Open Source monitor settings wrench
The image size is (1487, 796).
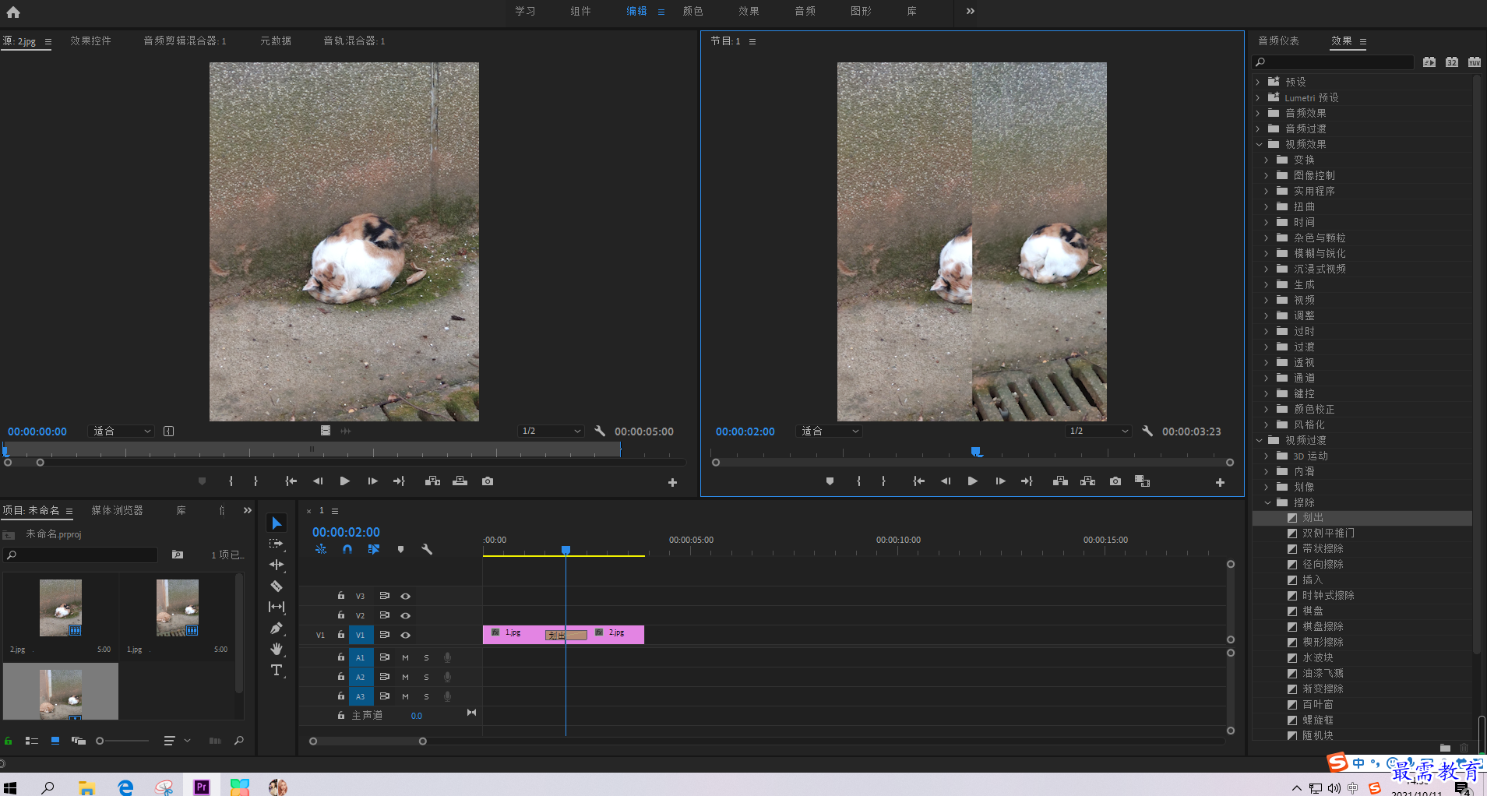tap(600, 431)
